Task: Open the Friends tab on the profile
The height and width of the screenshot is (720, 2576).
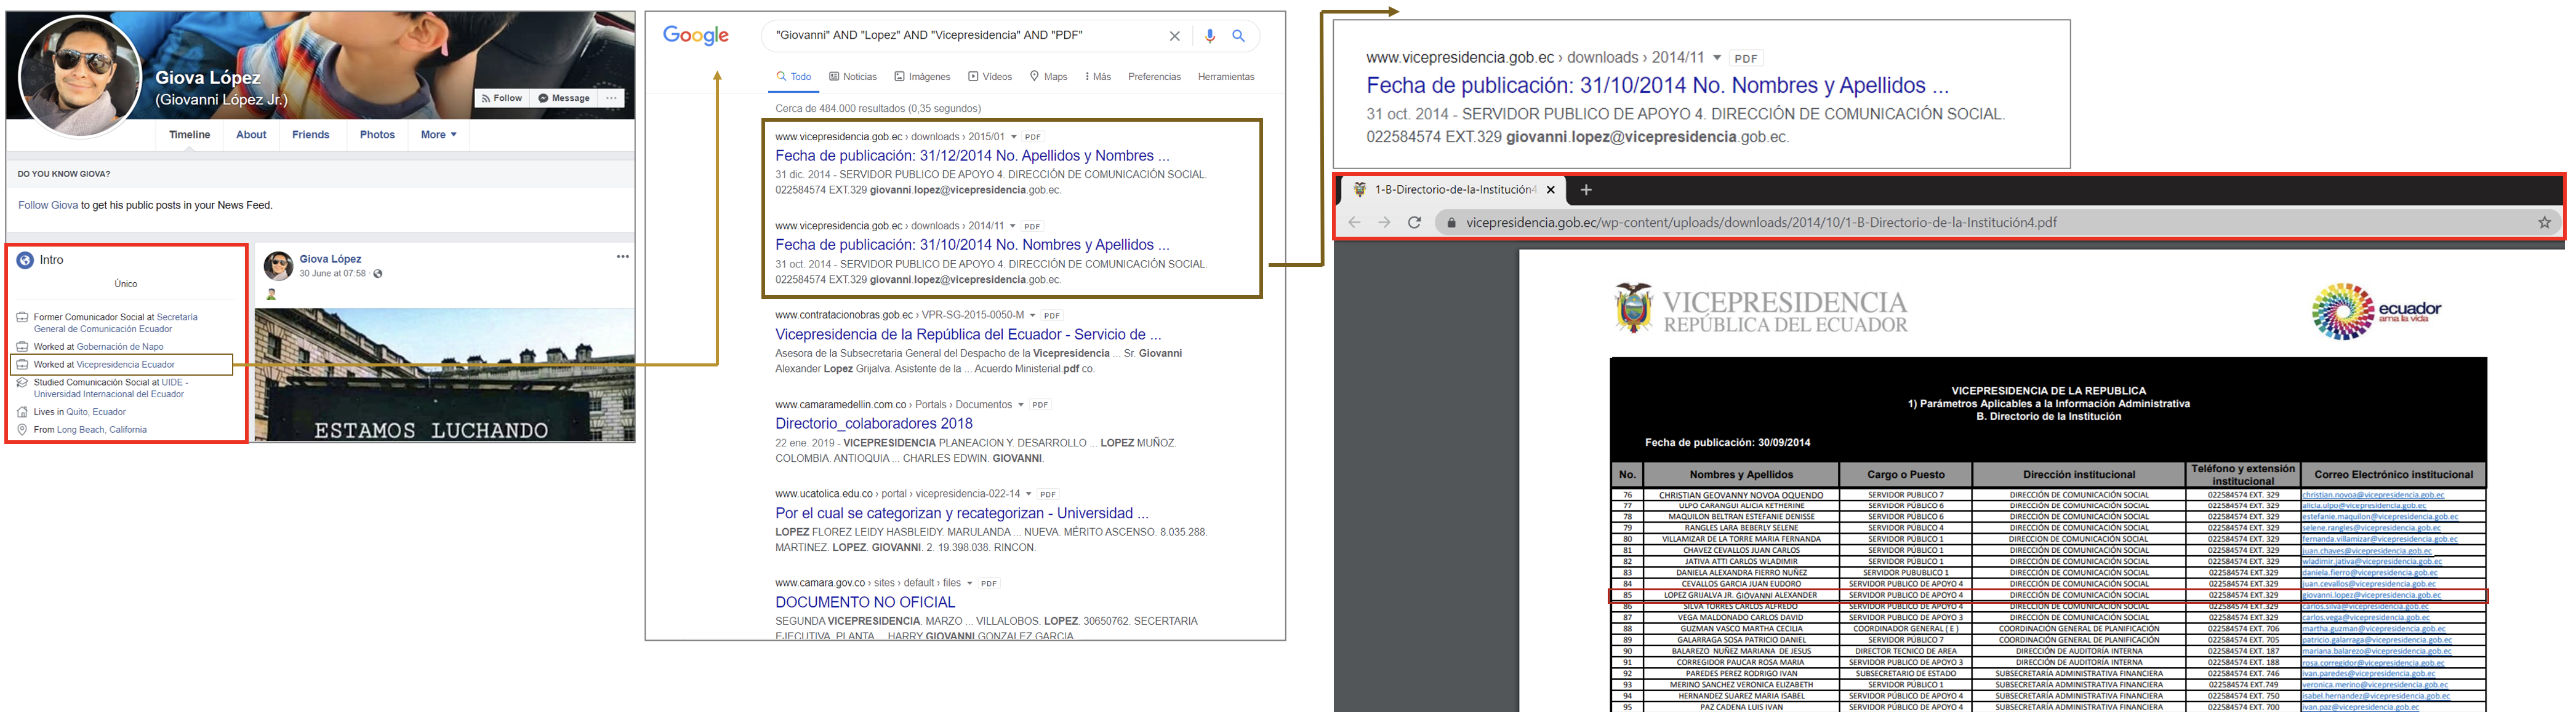Action: (310, 135)
